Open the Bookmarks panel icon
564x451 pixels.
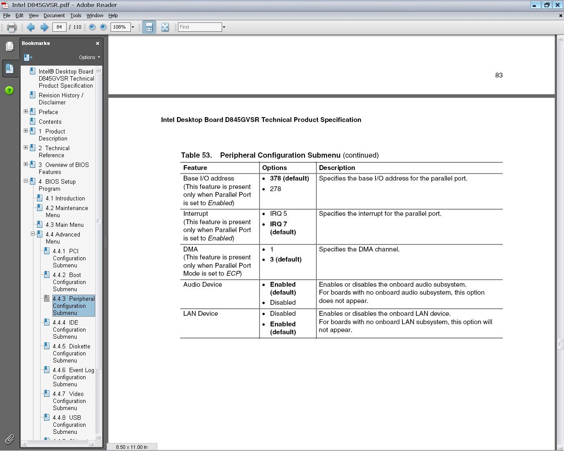pos(9,68)
